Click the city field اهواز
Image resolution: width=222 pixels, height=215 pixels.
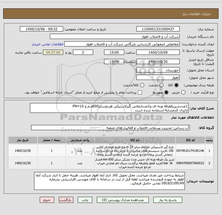(158, 78)
